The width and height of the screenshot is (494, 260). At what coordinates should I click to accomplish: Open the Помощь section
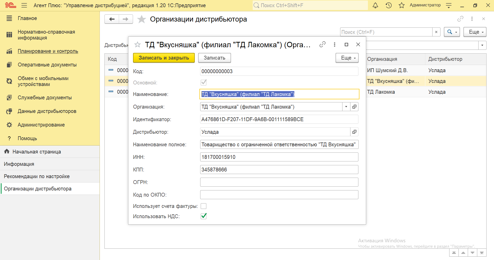pos(27,138)
